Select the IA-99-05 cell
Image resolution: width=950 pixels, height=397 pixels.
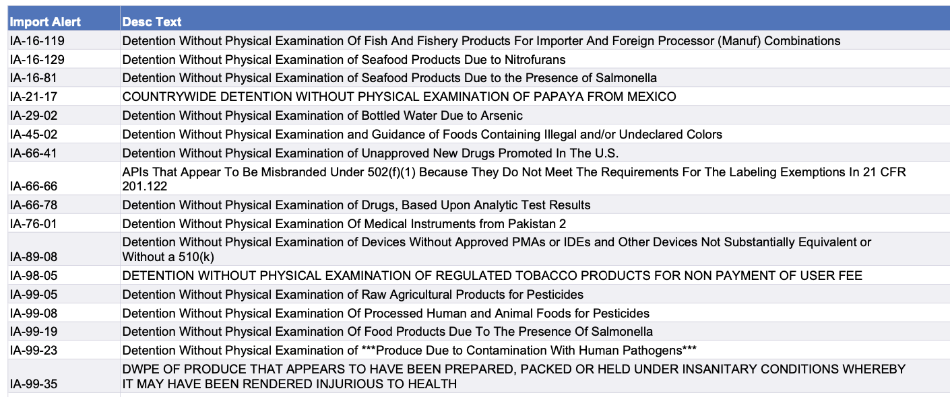34,295
